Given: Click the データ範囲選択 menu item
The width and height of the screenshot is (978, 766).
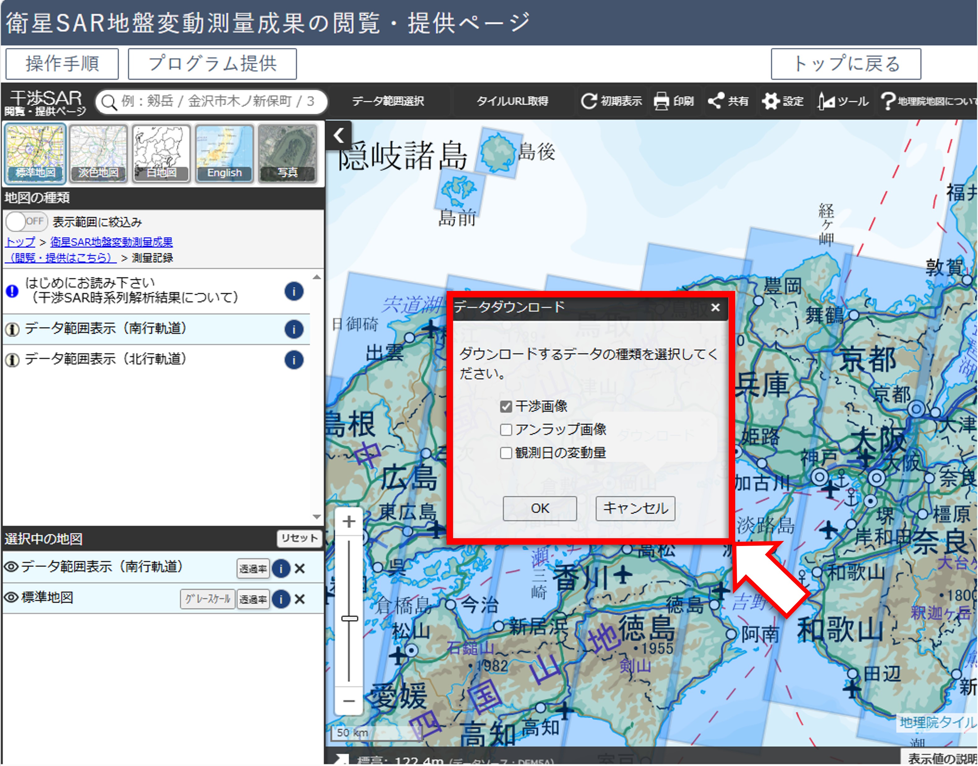Looking at the screenshot, I should 388,101.
